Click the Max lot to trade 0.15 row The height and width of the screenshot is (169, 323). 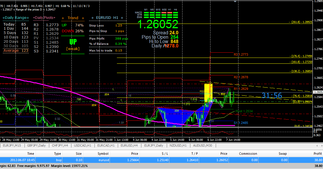click(106, 50)
